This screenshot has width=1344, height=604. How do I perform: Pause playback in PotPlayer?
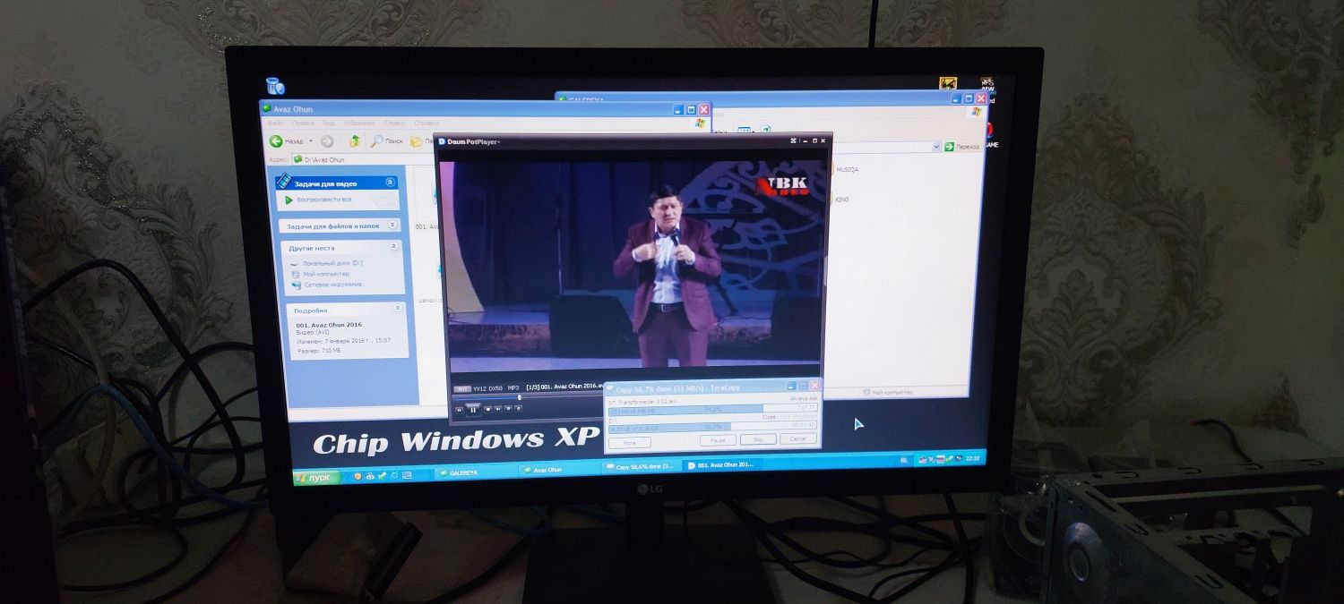[473, 410]
